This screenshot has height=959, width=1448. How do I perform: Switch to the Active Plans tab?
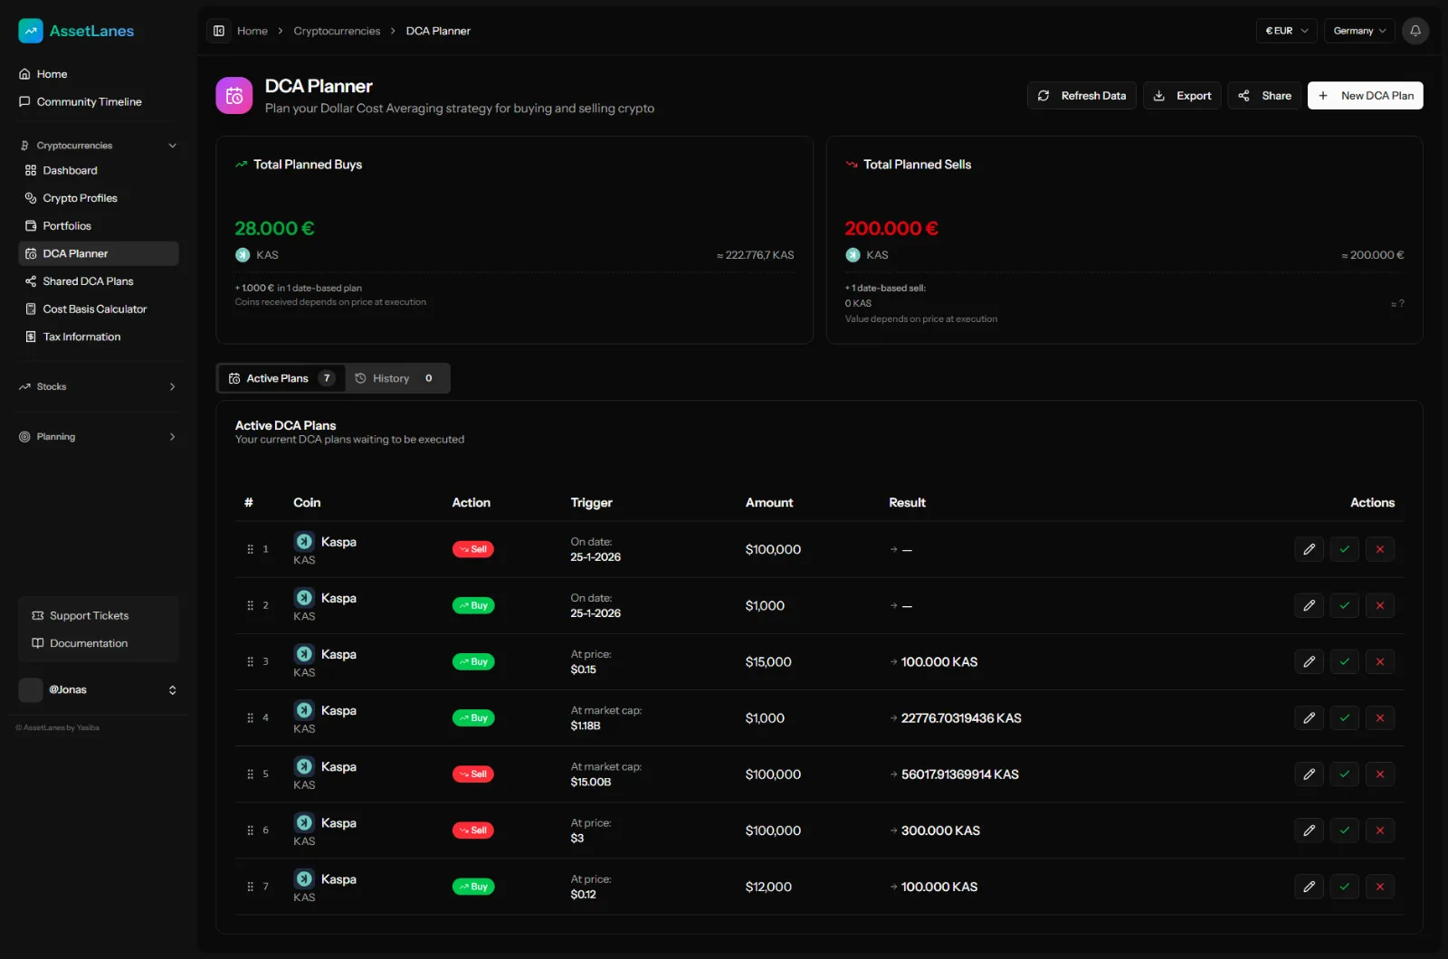tap(281, 378)
